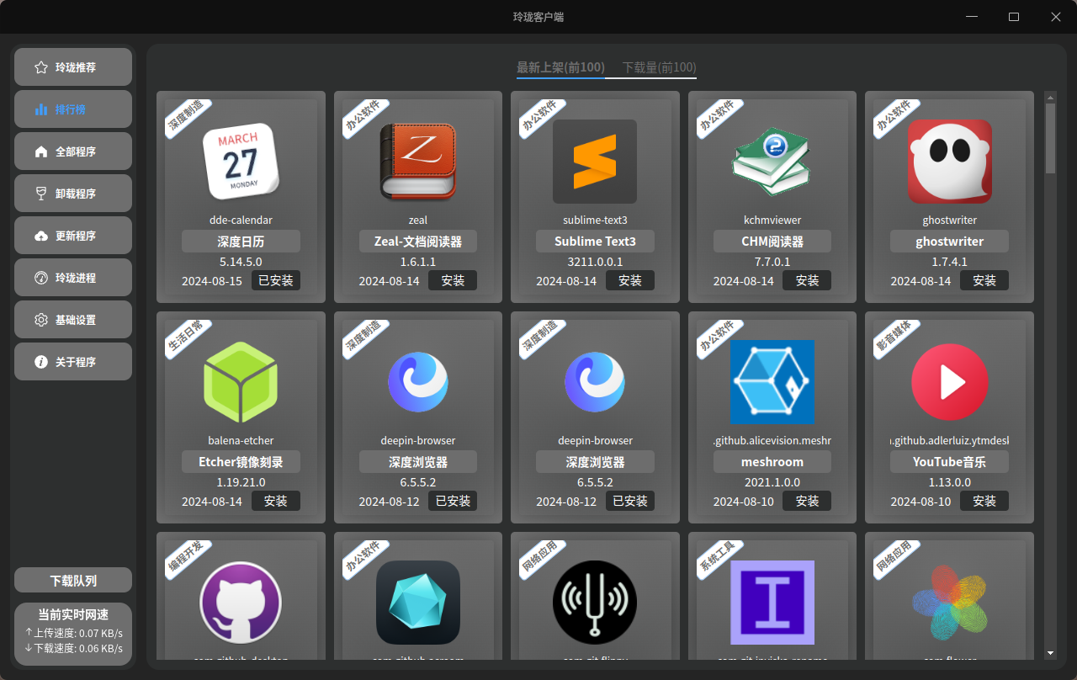This screenshot has width=1077, height=680.
Task: Select 排行榜 in the sidebar
Action: tap(73, 109)
